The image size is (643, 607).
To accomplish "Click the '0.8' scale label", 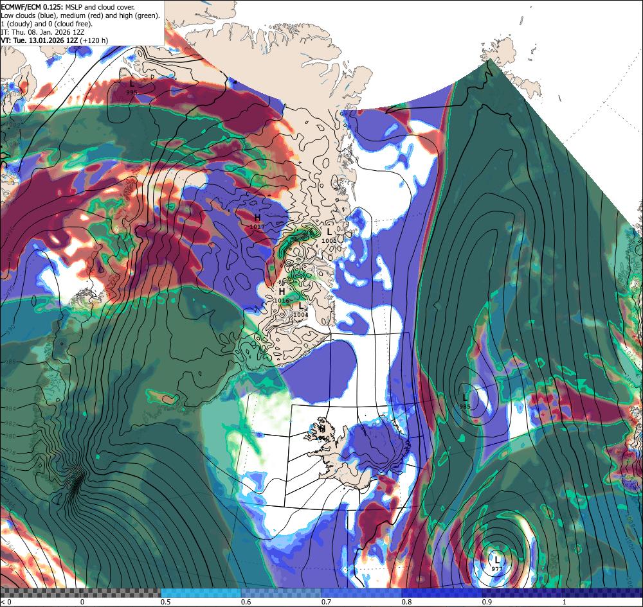I will point(407,602).
